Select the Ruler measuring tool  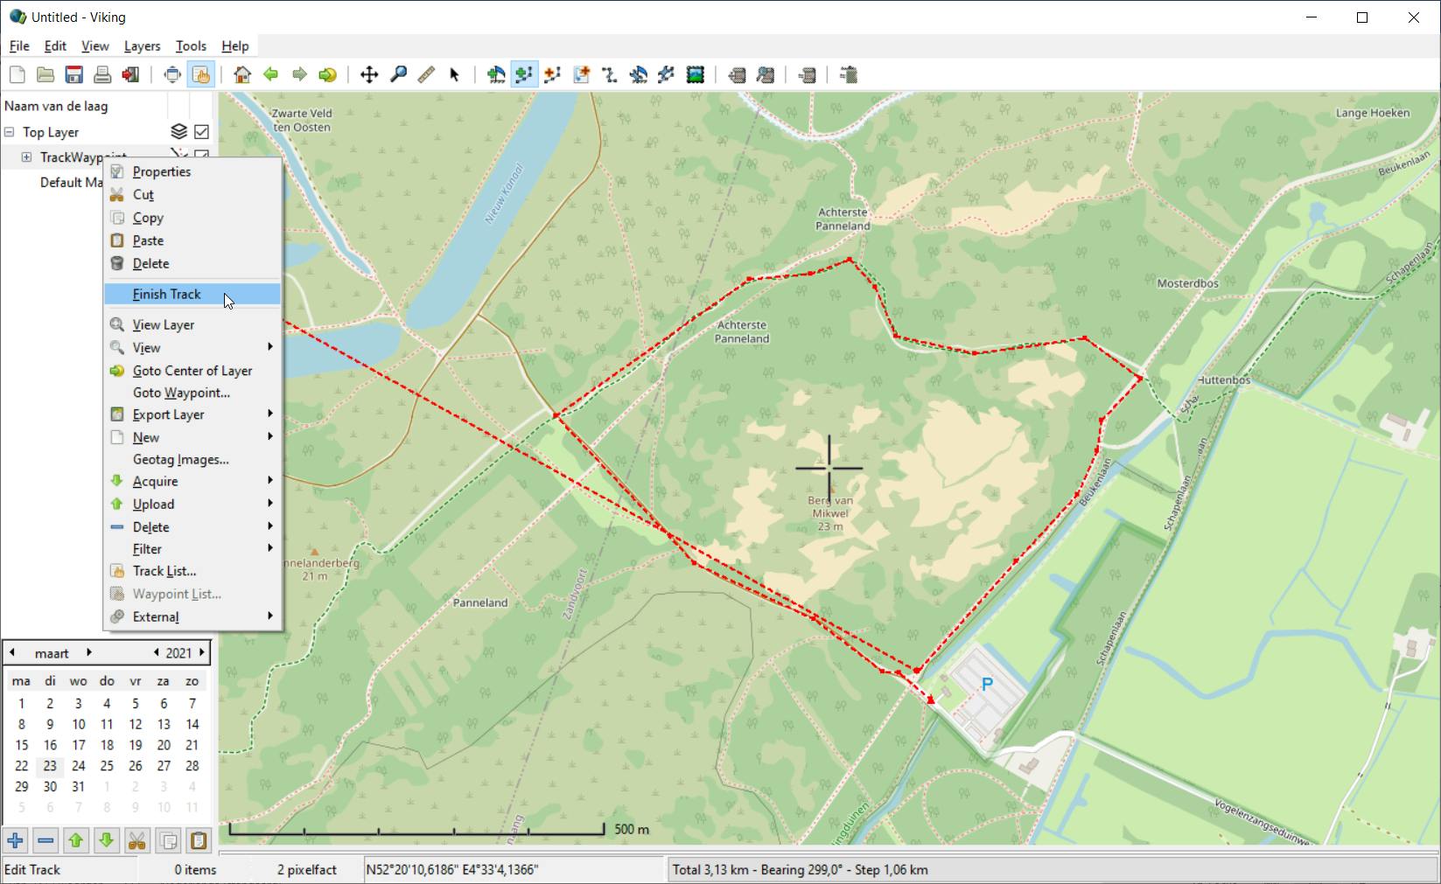(426, 75)
